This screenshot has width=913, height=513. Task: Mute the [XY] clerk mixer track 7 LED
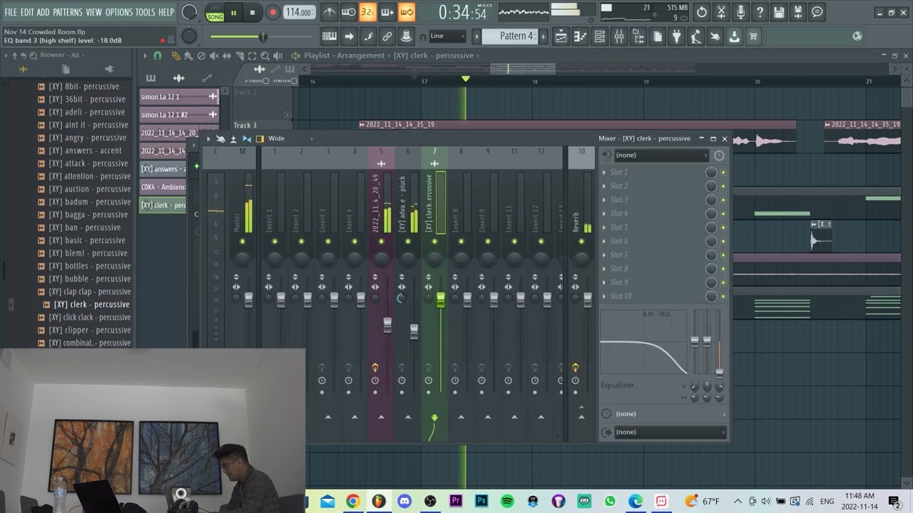tap(434, 242)
